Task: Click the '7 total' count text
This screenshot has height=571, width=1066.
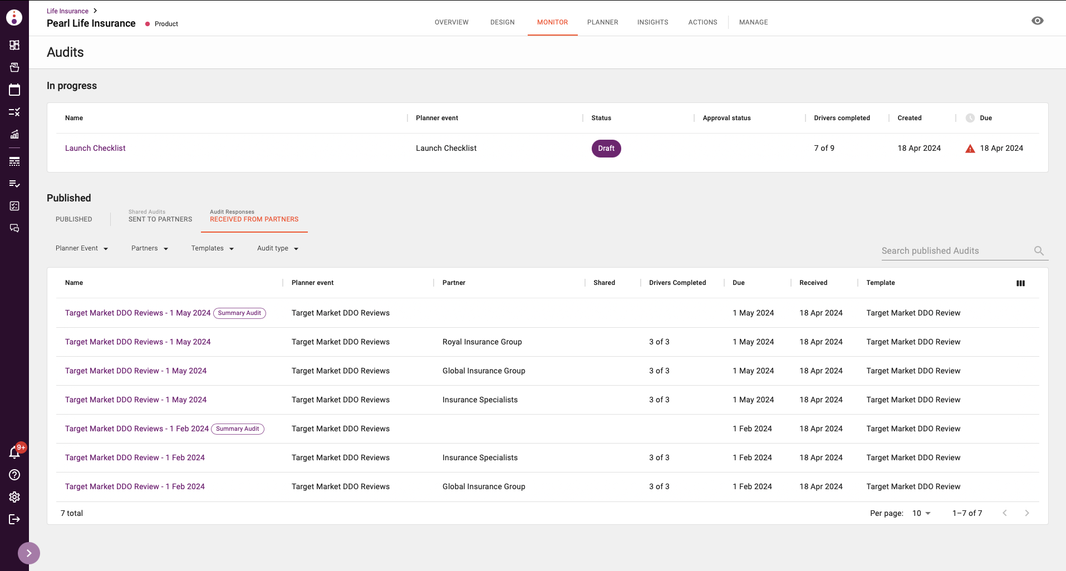Action: pos(72,513)
